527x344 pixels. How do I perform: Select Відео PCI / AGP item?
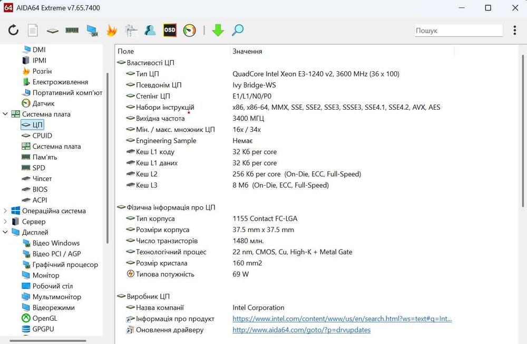52,254
